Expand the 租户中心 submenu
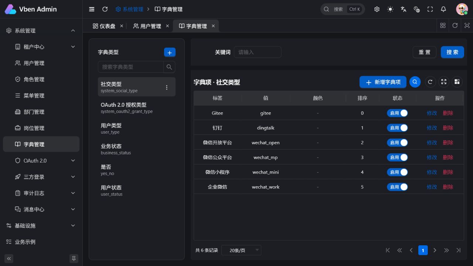The image size is (473, 266). [41, 47]
